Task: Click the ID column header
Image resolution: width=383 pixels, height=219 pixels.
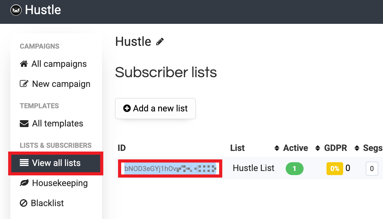Action: [122, 148]
